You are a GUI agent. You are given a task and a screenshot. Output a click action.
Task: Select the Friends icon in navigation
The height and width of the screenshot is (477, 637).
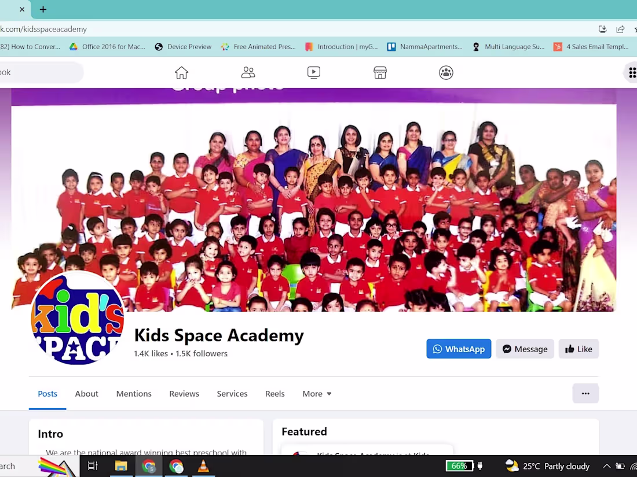pyautogui.click(x=248, y=72)
